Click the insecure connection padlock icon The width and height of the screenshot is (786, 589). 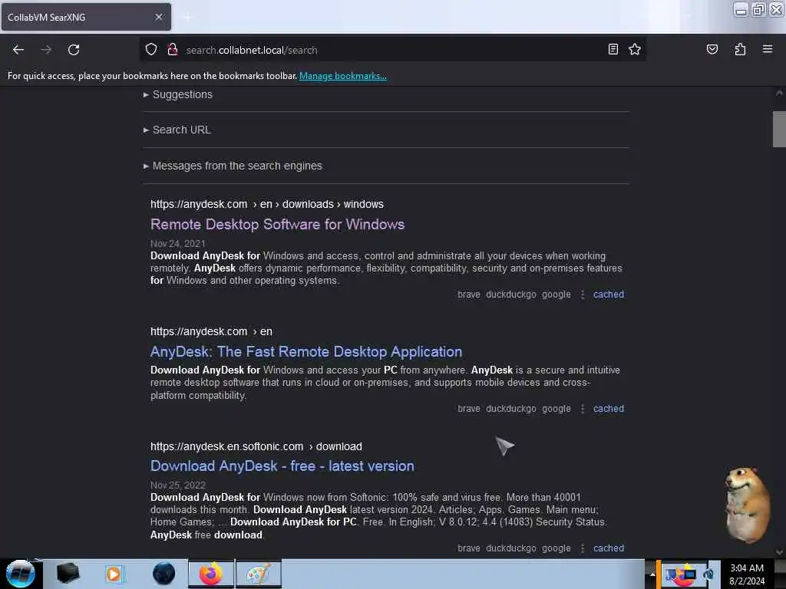[x=173, y=50]
